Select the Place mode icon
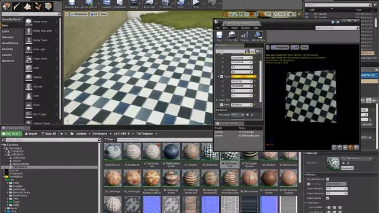The width and height of the screenshot is (379, 213). [x=7, y=6]
